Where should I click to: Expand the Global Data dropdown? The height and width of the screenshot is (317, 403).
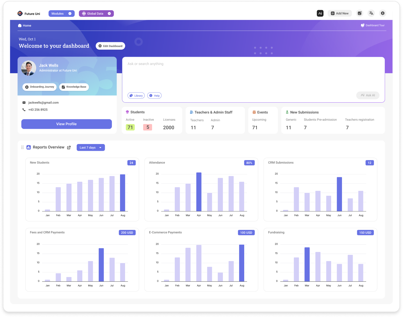point(96,14)
